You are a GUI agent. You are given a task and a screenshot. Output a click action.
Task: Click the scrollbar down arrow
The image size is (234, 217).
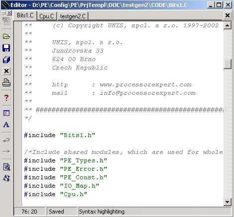[x=228, y=202]
